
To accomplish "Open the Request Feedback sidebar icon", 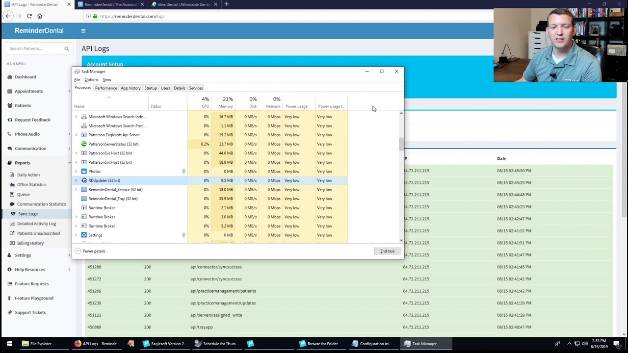I will click(10, 120).
